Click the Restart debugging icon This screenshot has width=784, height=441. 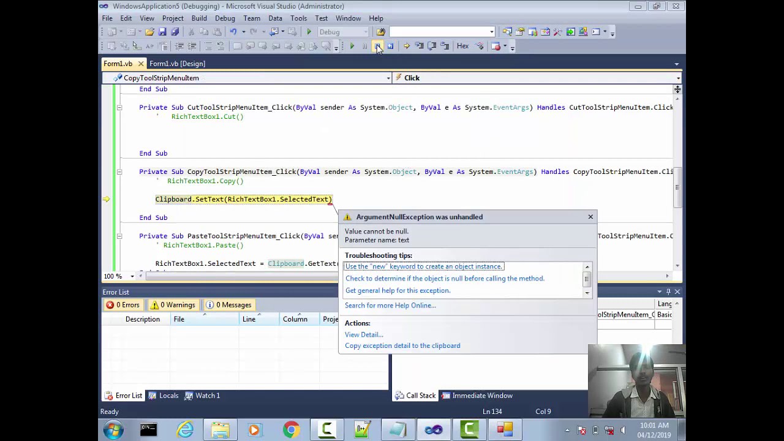390,46
